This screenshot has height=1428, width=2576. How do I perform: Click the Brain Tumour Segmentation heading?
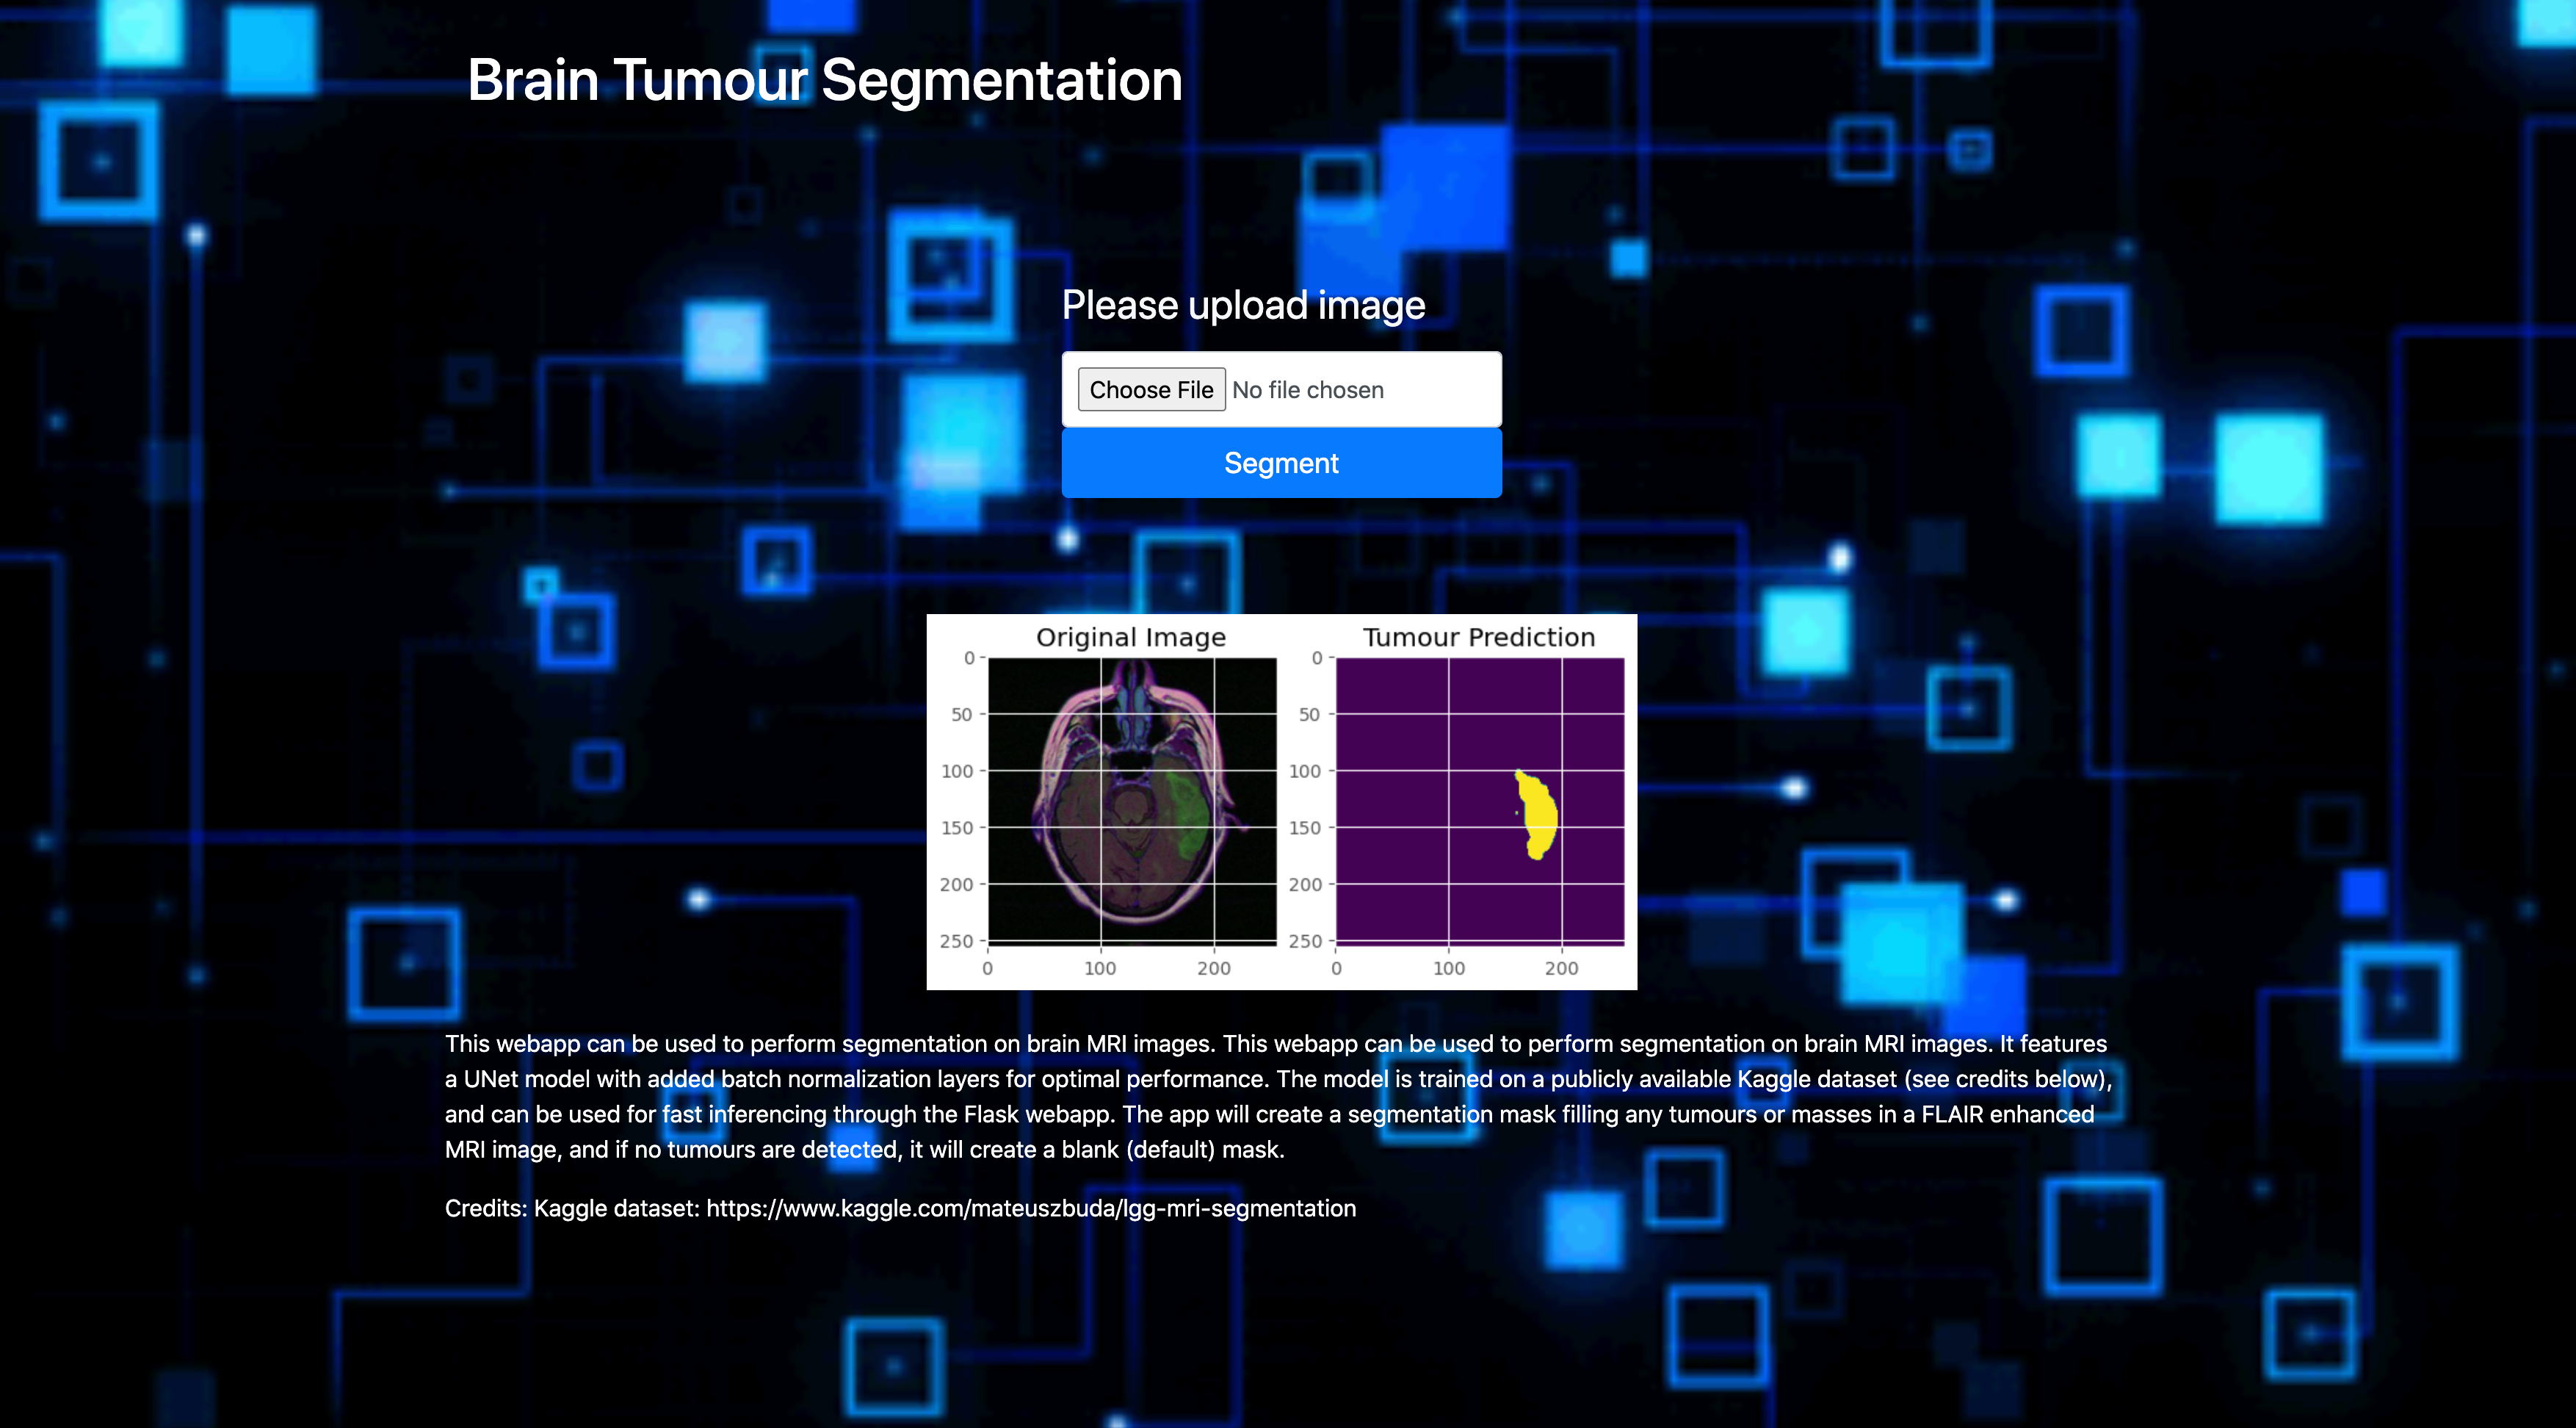tap(824, 80)
